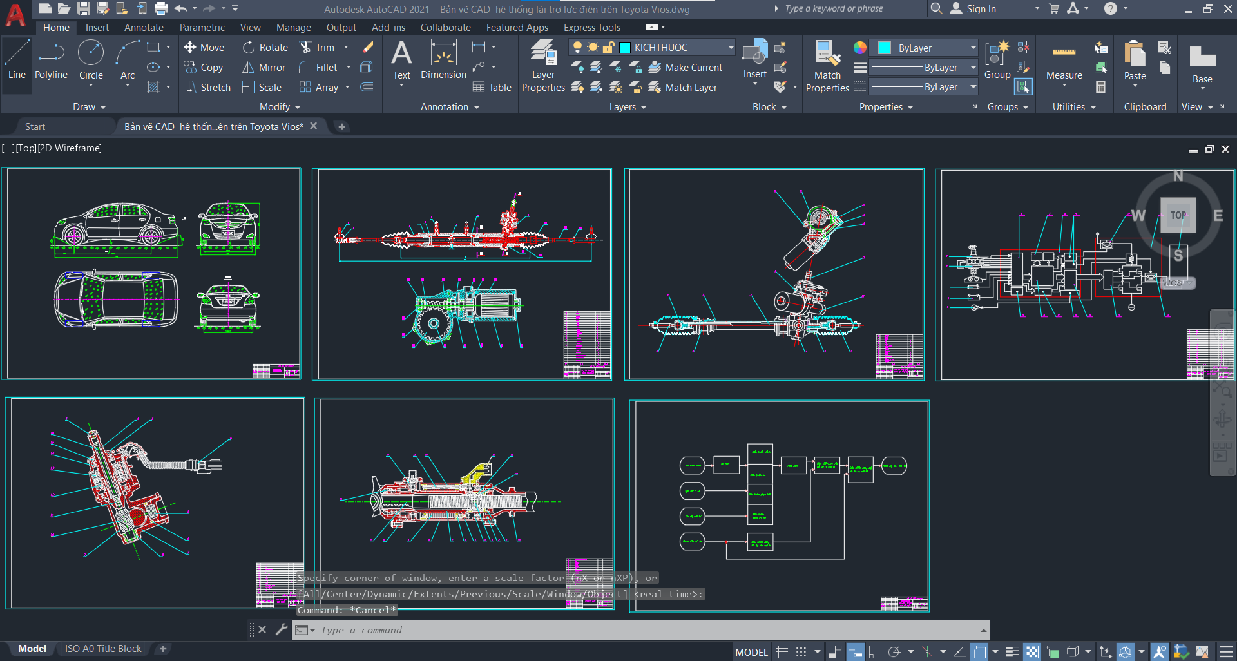Toggle MODEL space button in status bar
Image resolution: width=1237 pixels, height=661 pixels.
tap(751, 652)
